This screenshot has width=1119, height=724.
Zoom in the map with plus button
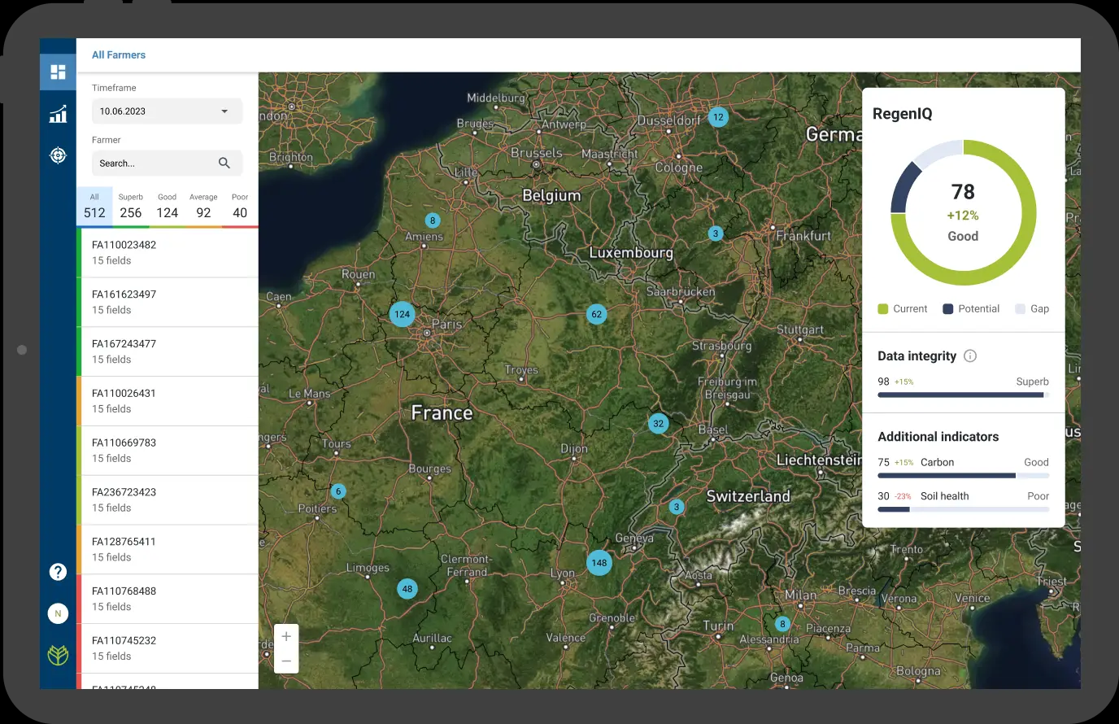click(286, 636)
